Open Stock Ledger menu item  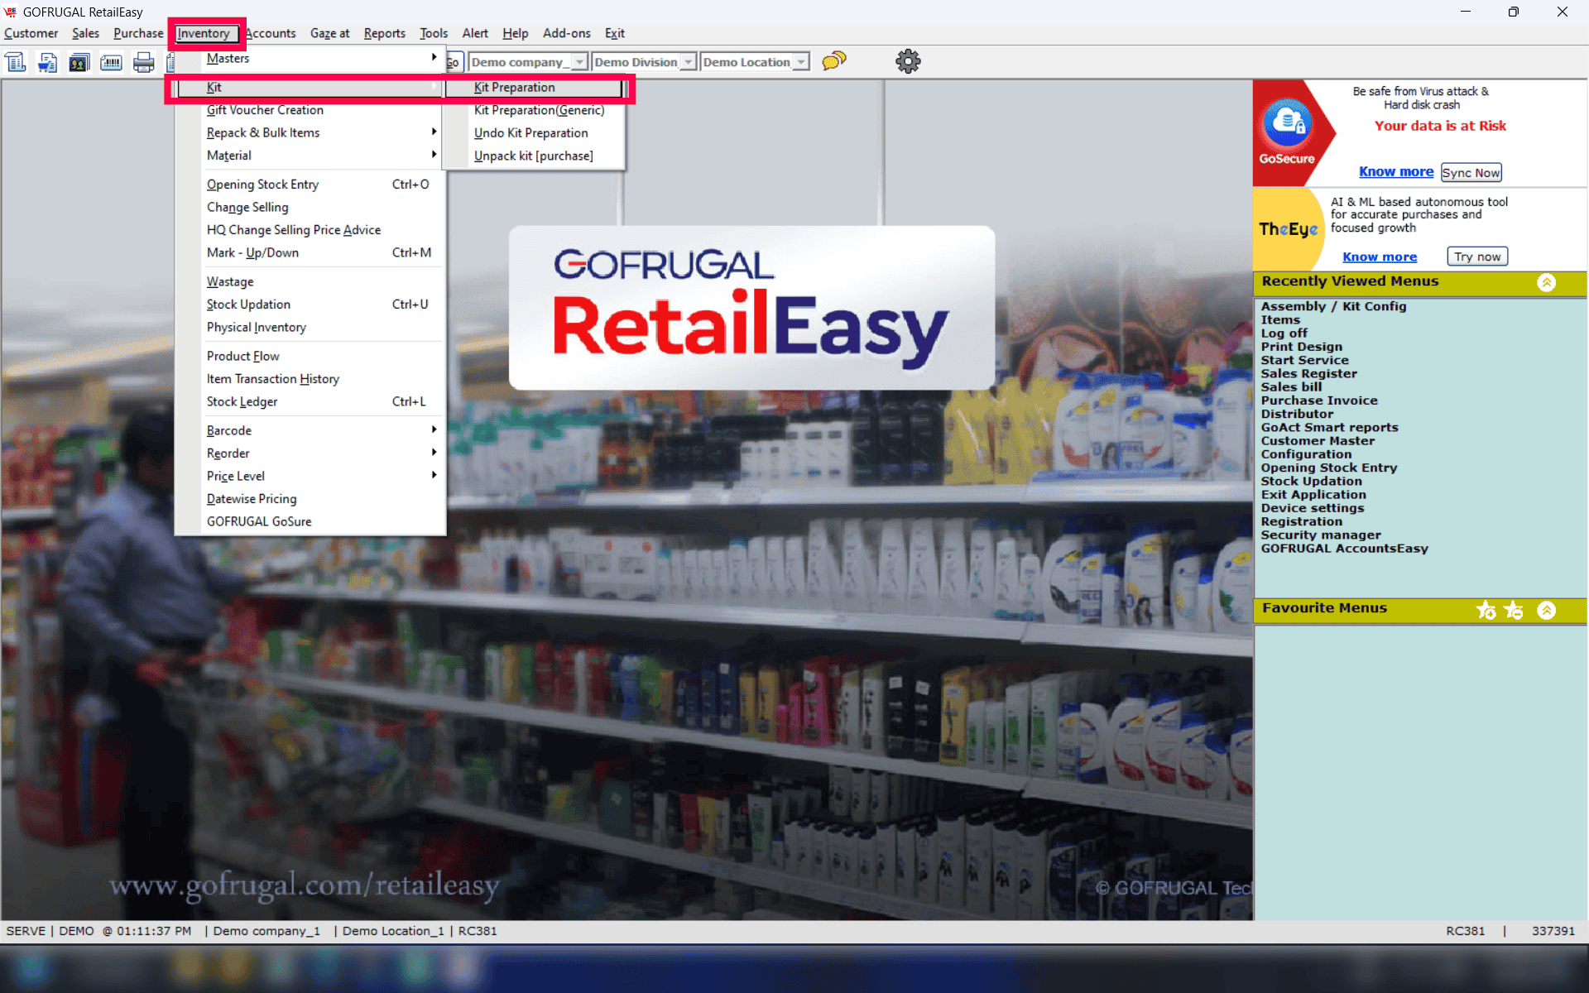click(x=242, y=402)
